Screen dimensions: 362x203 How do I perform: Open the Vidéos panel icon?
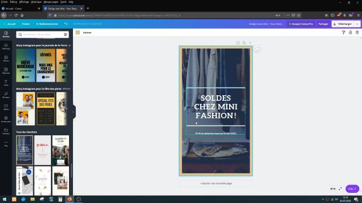6,107
